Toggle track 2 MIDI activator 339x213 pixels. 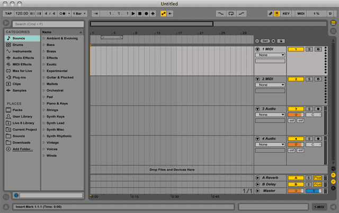tap(296, 79)
